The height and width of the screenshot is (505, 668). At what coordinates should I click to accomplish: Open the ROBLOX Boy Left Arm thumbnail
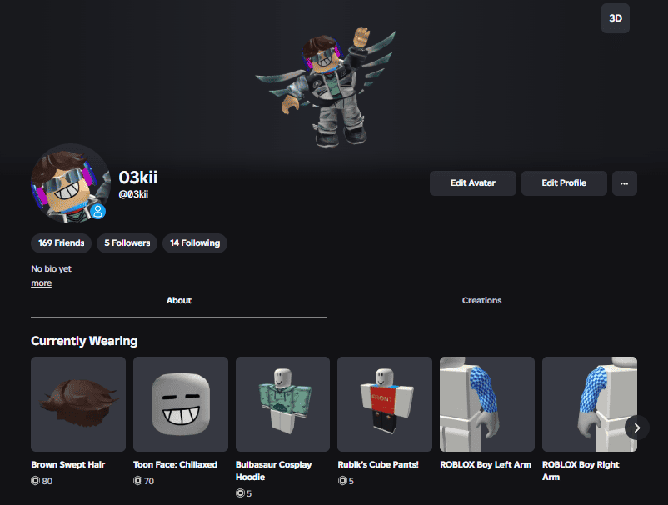[x=487, y=404]
